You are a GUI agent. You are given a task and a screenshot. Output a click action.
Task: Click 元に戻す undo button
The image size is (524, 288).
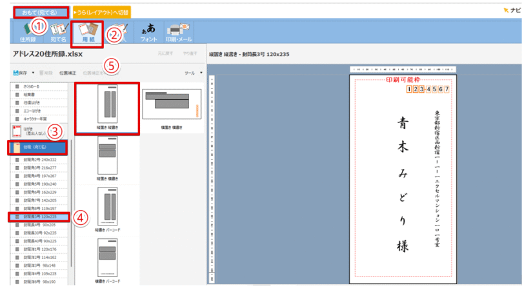[166, 55]
